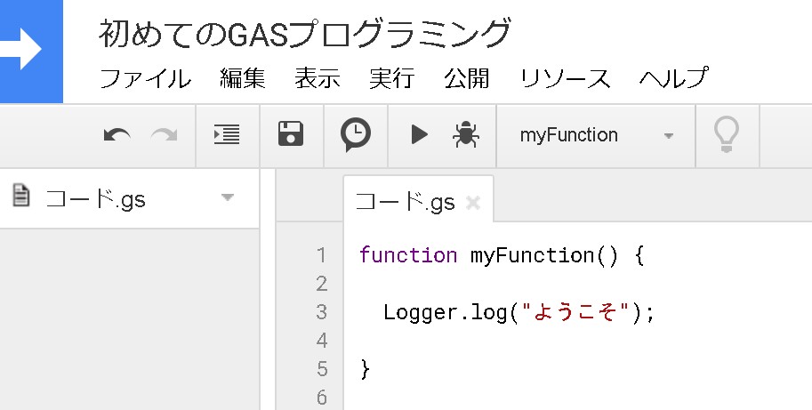Save the script with floppy disk icon
The width and height of the screenshot is (812, 410).
291,135
